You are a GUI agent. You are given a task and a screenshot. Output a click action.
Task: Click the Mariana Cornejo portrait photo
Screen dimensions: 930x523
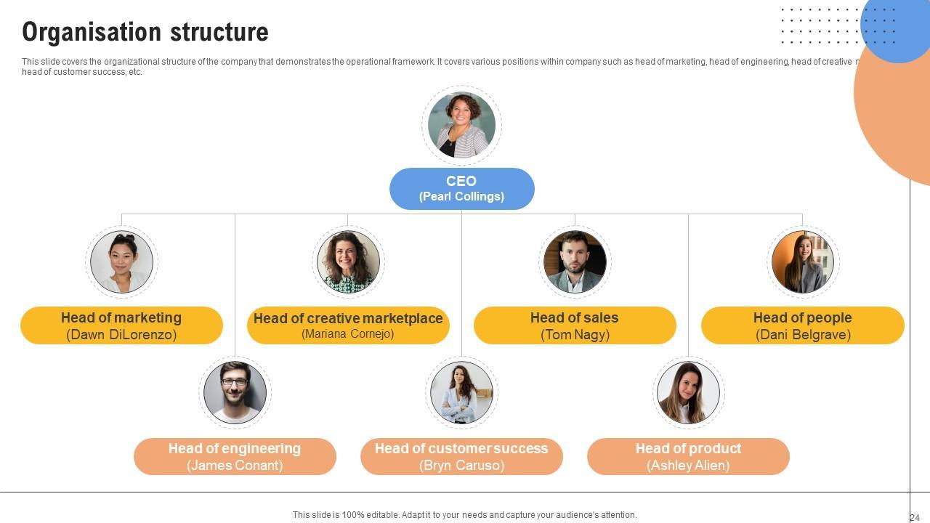pos(348,262)
